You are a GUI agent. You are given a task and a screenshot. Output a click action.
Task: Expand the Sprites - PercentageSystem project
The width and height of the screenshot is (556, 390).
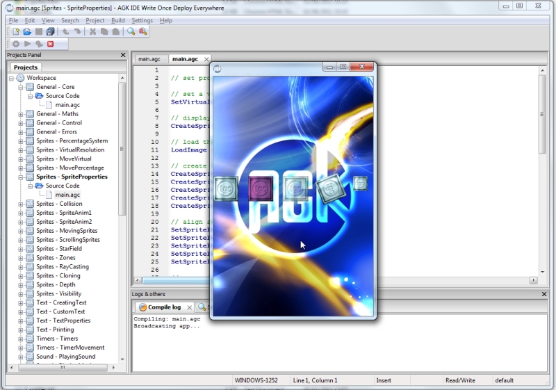(21, 141)
